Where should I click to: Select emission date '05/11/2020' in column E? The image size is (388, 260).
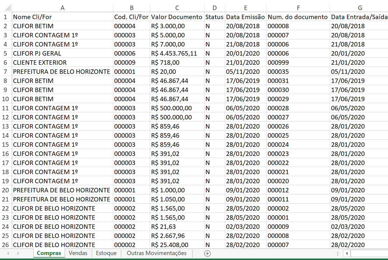coord(246,72)
